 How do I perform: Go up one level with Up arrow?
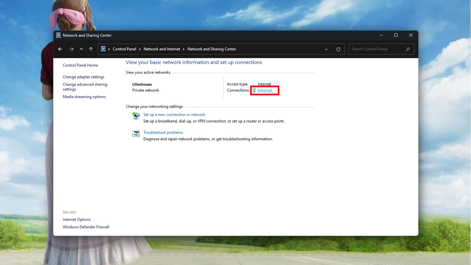tap(91, 49)
